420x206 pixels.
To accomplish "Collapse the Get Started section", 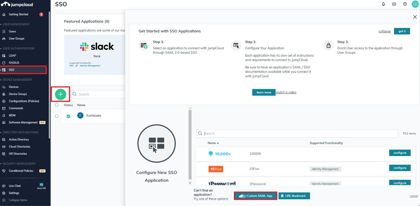I will 384,31.
